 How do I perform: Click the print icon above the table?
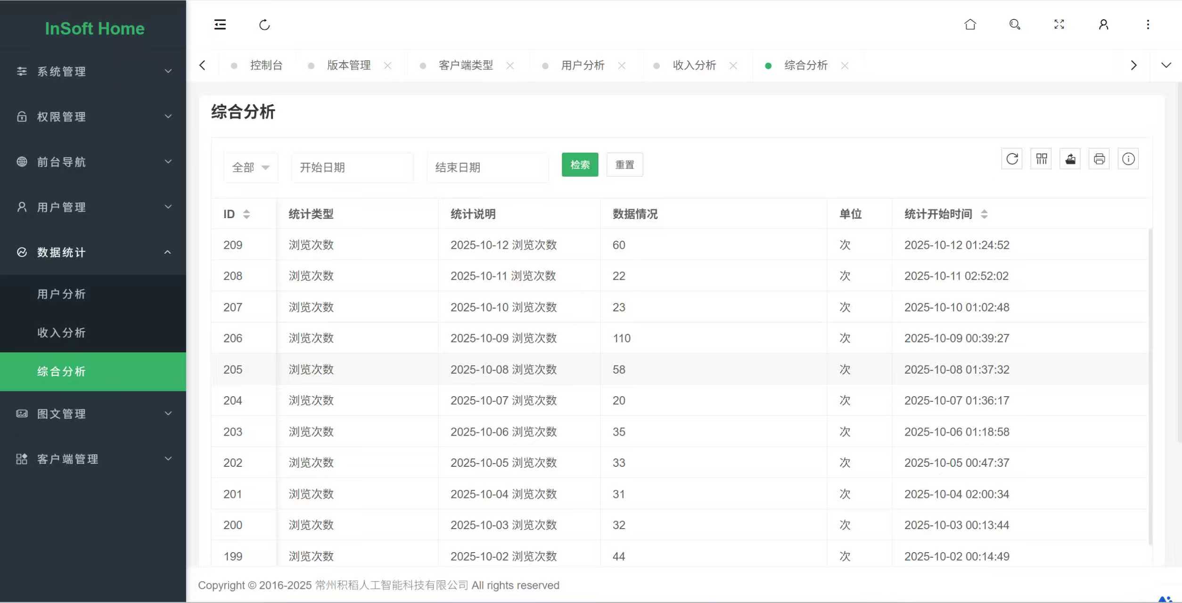click(1099, 159)
